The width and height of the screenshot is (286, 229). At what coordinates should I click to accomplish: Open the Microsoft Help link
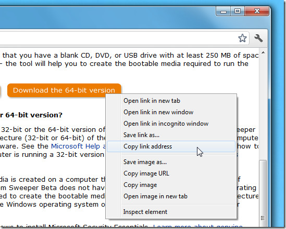(x=79, y=146)
